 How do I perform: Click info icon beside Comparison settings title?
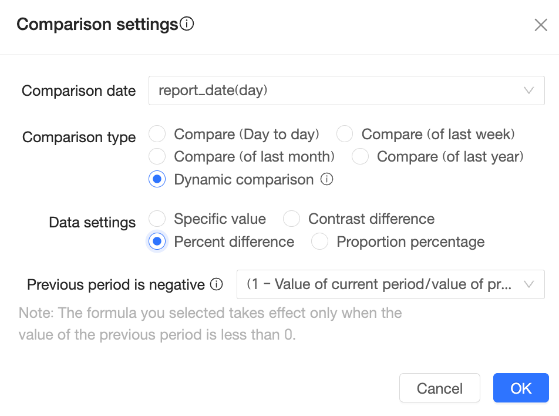[x=187, y=24]
